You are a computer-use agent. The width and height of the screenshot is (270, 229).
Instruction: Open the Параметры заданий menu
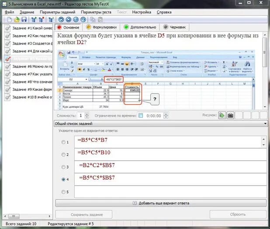pyautogui.click(x=58, y=12)
